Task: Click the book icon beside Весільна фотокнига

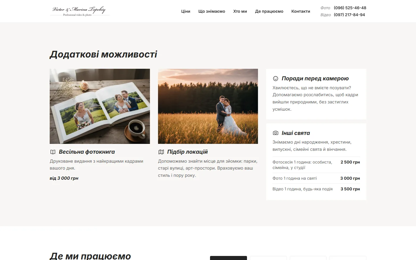Action: [53, 152]
